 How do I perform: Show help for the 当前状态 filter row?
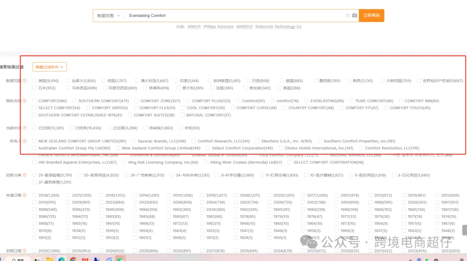tap(24, 128)
